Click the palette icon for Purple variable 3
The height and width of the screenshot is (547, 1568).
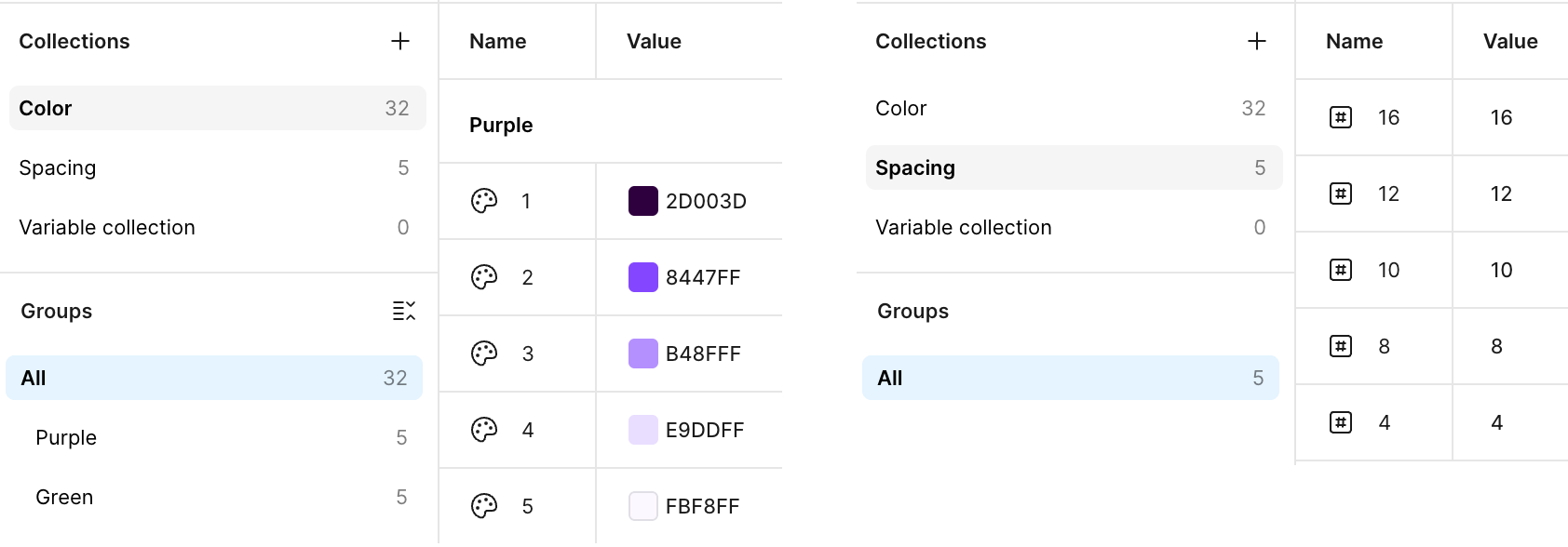click(x=484, y=354)
